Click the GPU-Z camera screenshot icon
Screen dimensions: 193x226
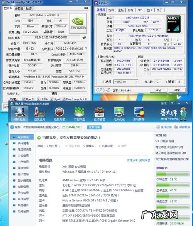coord(86,8)
